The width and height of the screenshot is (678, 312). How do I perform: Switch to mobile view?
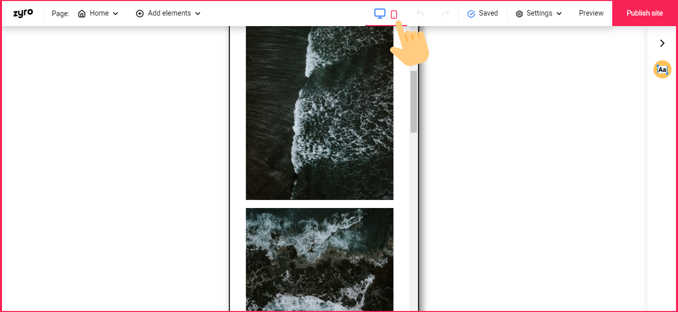(394, 14)
